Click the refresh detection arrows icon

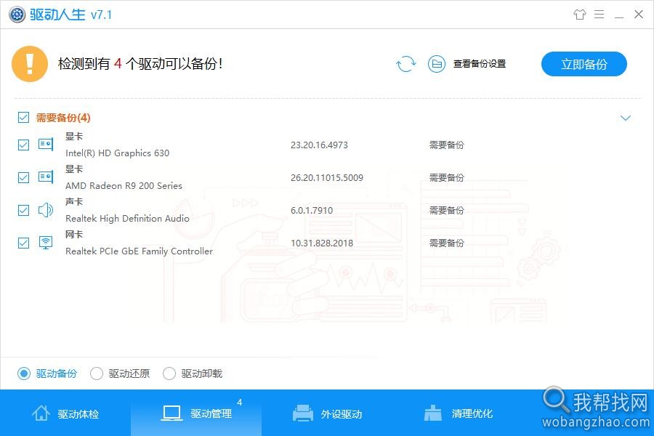(x=405, y=64)
